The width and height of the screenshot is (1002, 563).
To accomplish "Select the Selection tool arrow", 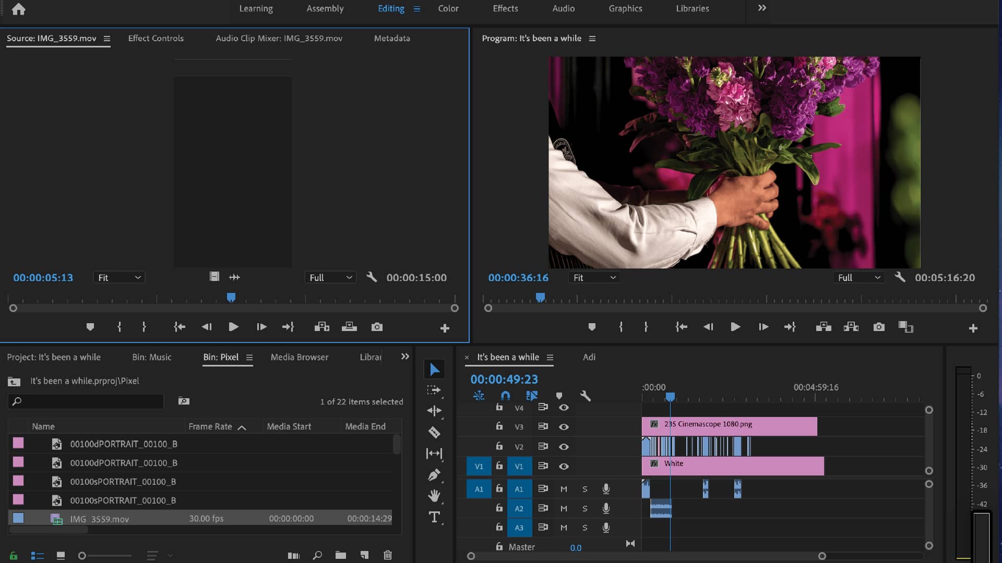I will pos(434,370).
